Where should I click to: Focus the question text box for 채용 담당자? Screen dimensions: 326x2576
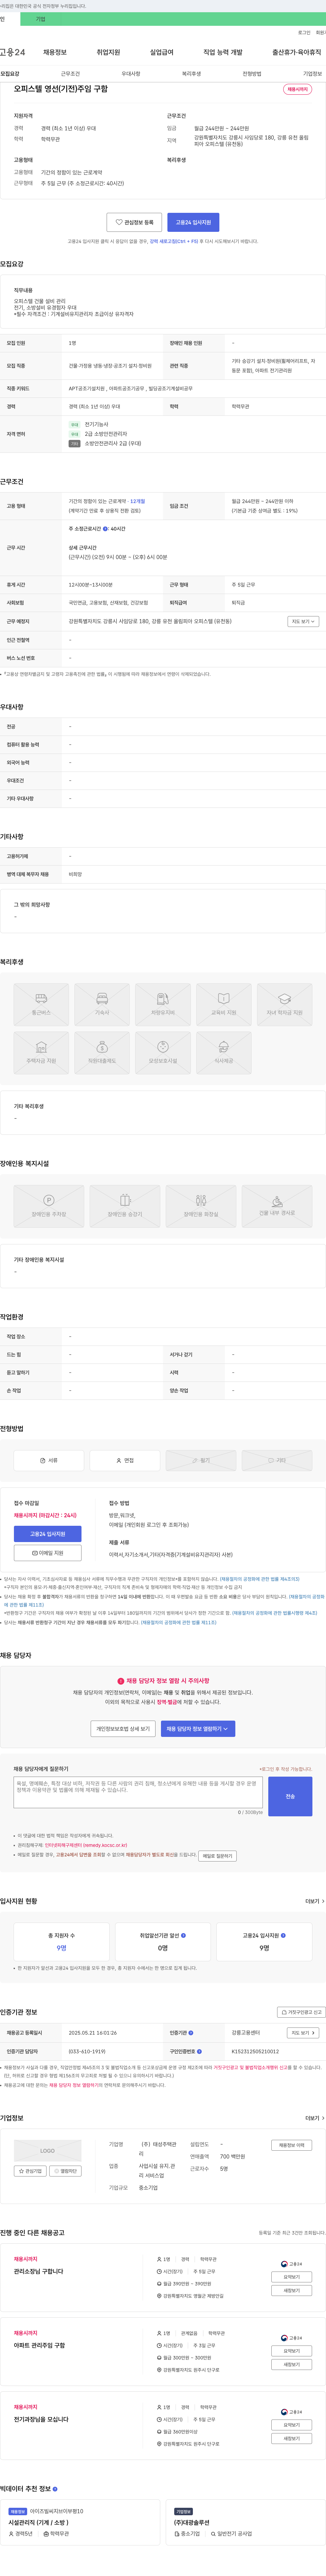[138, 1792]
